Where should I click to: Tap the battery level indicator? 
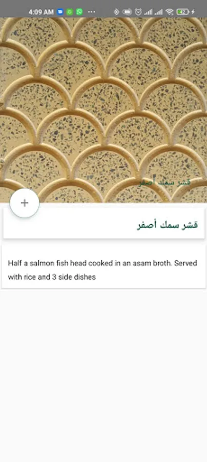(182, 12)
